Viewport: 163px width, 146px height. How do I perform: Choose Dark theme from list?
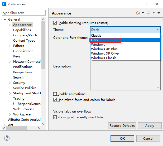pyautogui.click(x=125, y=40)
